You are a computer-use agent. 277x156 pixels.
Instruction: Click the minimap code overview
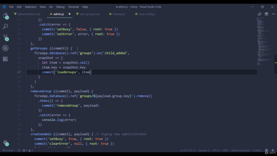[x=264, y=42]
